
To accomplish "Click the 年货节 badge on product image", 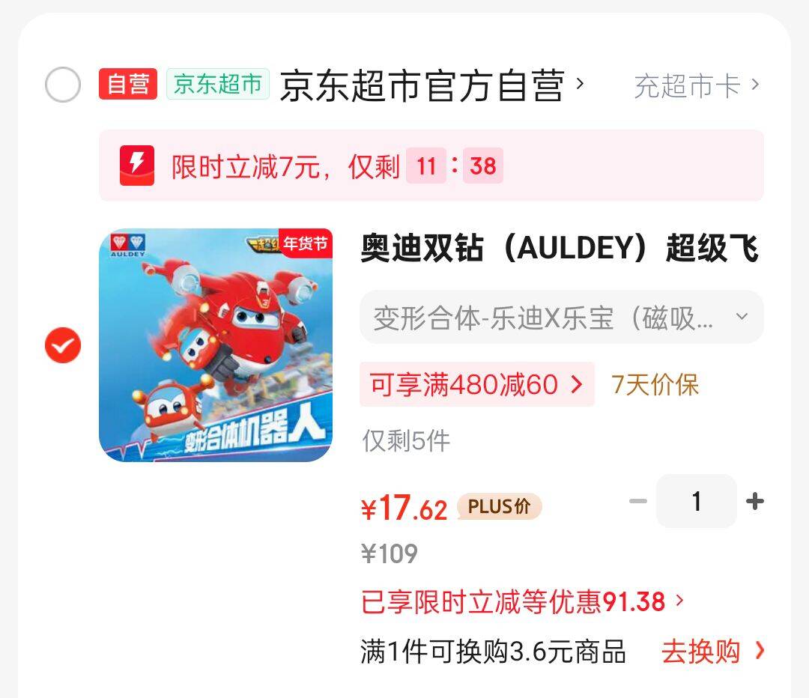I will 306,243.
